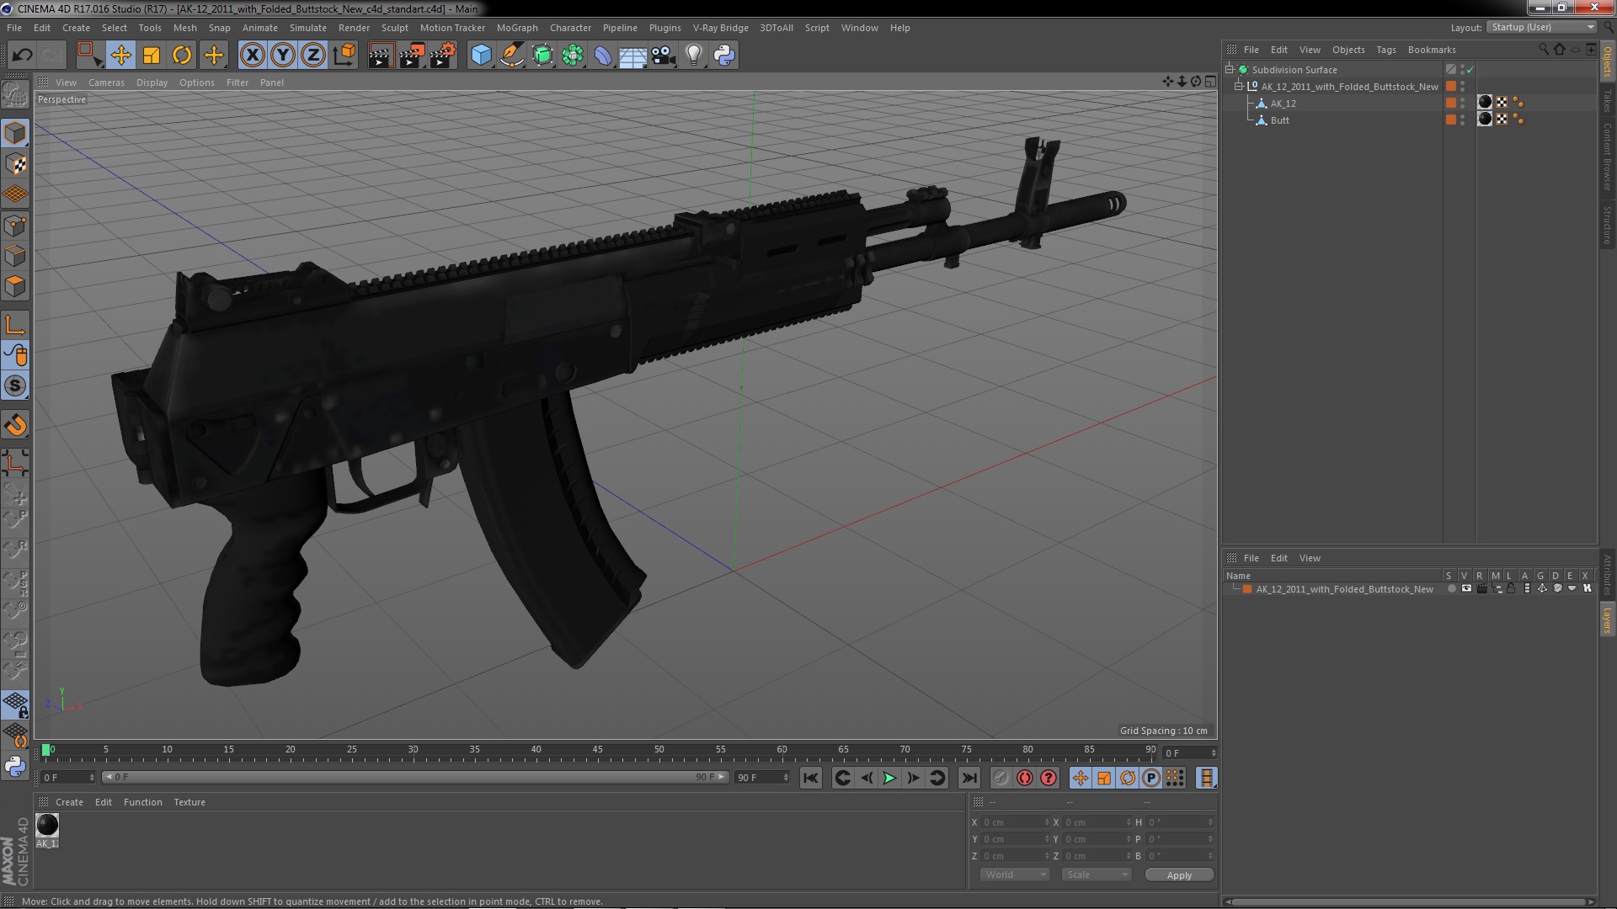Open the World coordinate dropdown

[1015, 874]
